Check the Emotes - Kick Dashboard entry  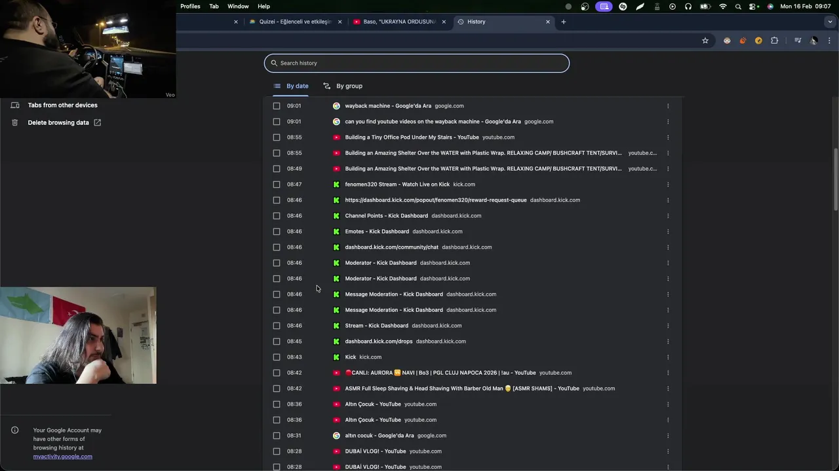click(x=277, y=232)
